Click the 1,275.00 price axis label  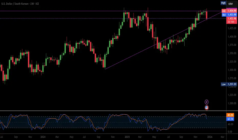coord(232,78)
